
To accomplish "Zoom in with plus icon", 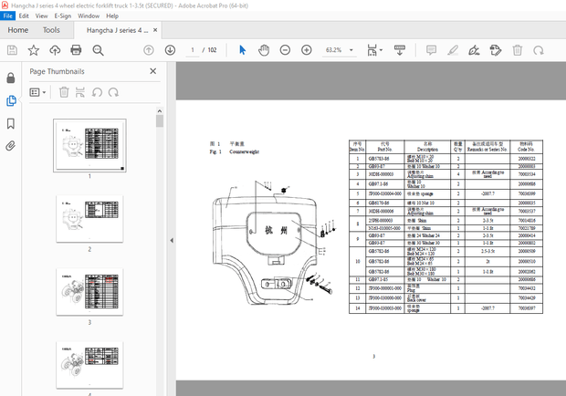I will tap(307, 50).
